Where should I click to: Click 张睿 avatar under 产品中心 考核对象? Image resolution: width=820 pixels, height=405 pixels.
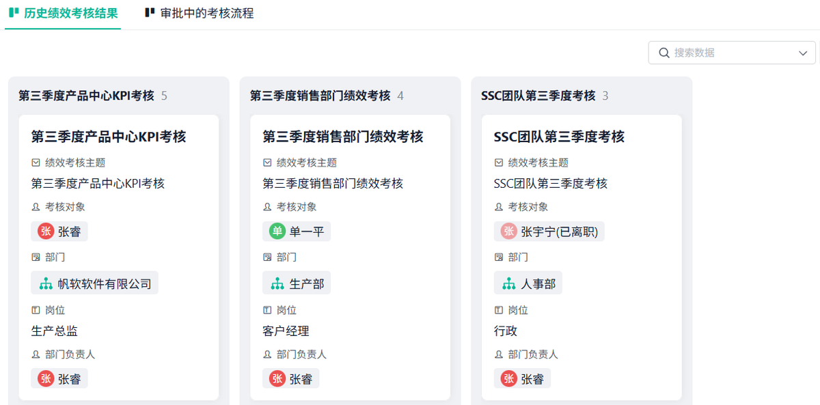(46, 232)
